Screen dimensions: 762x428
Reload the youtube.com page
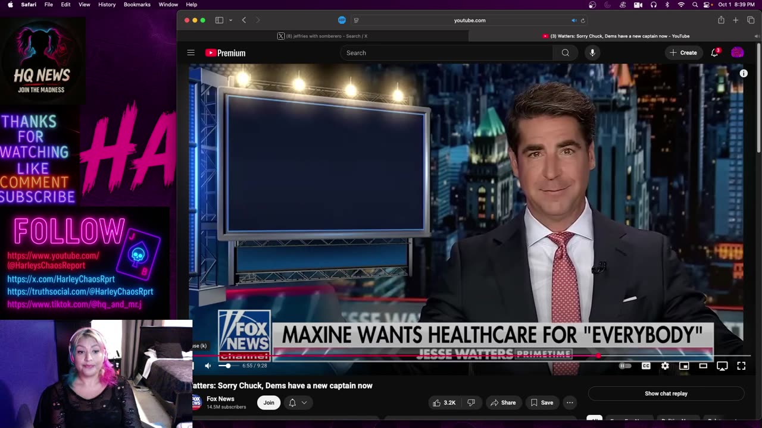(583, 20)
